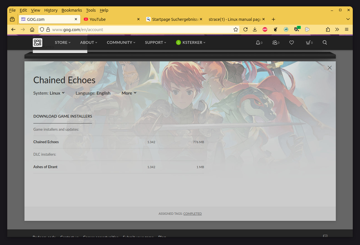This screenshot has height=245, width=360.
Task: Open the Help menu
Action: click(x=104, y=10)
